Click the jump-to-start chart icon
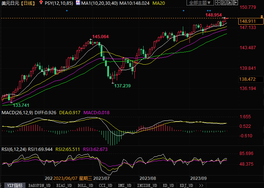The height and width of the screenshot is (188, 264). (x=224, y=3)
